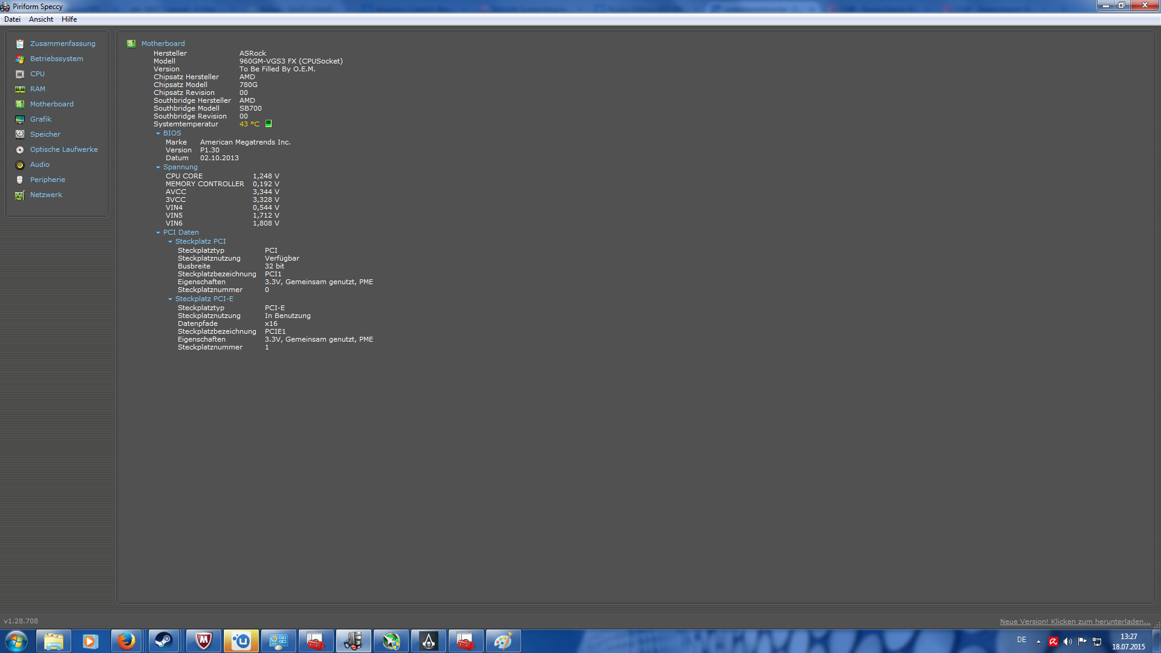Click the new version download link
This screenshot has height=653, width=1161.
(x=1075, y=622)
